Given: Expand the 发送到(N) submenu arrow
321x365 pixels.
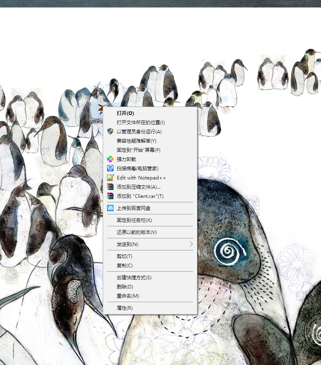Looking at the screenshot, I should pos(191,244).
